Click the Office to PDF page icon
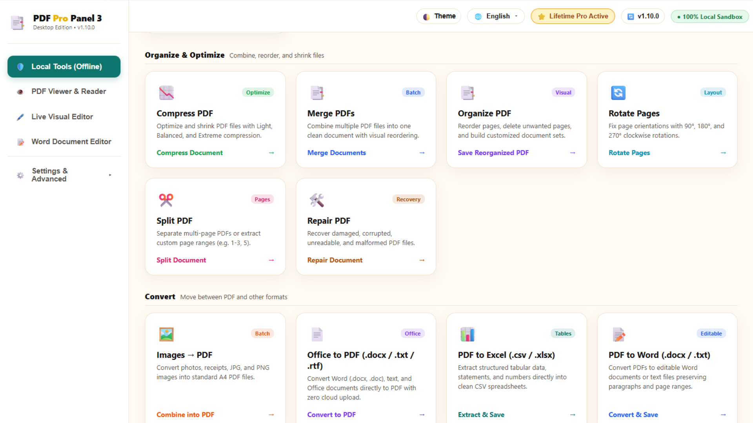 (x=317, y=334)
